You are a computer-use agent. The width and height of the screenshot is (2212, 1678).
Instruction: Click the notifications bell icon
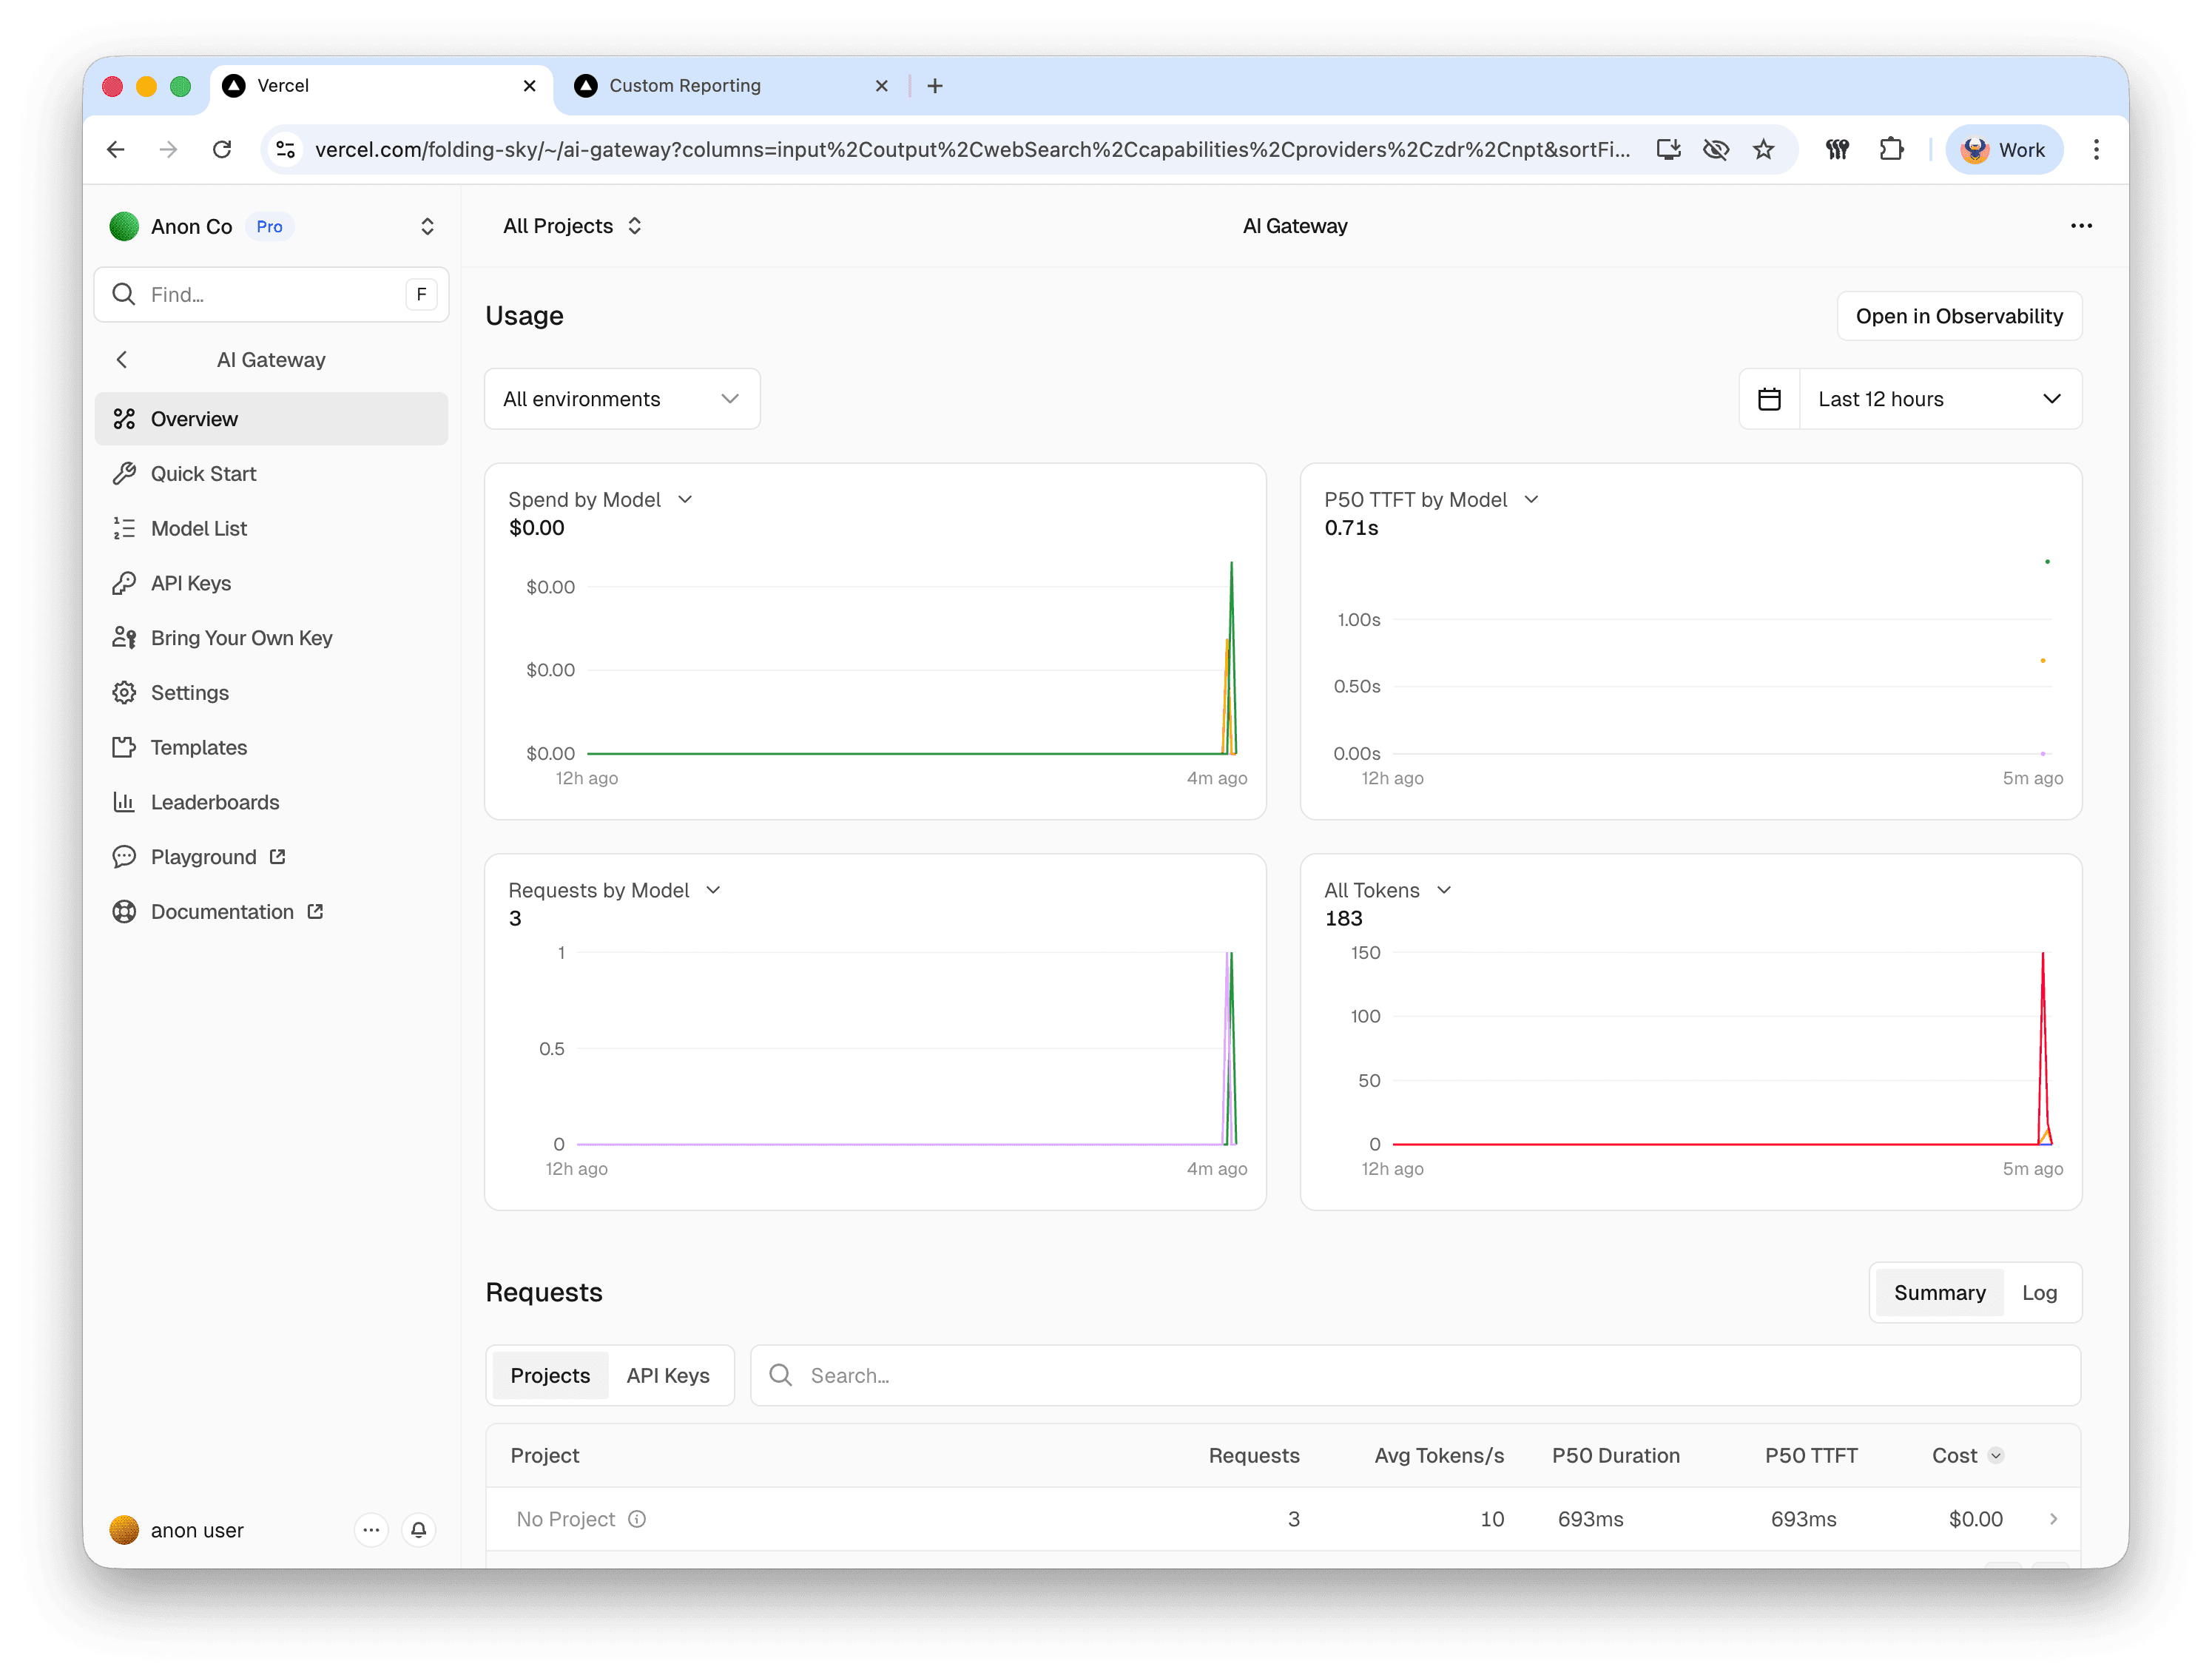tap(419, 1530)
